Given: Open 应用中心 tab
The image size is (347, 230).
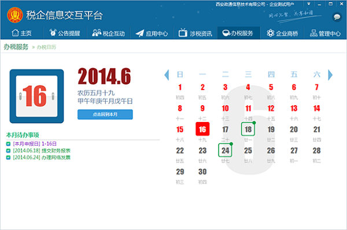Looking at the screenshot, I should click(152, 33).
